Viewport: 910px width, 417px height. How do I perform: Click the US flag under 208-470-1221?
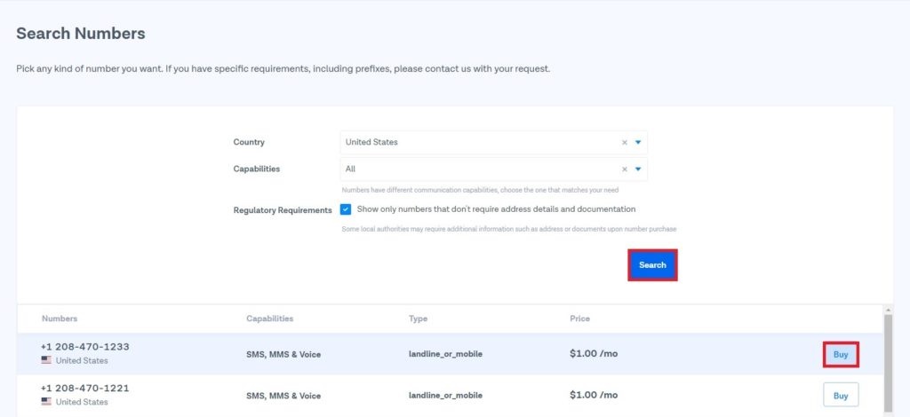[46, 401]
